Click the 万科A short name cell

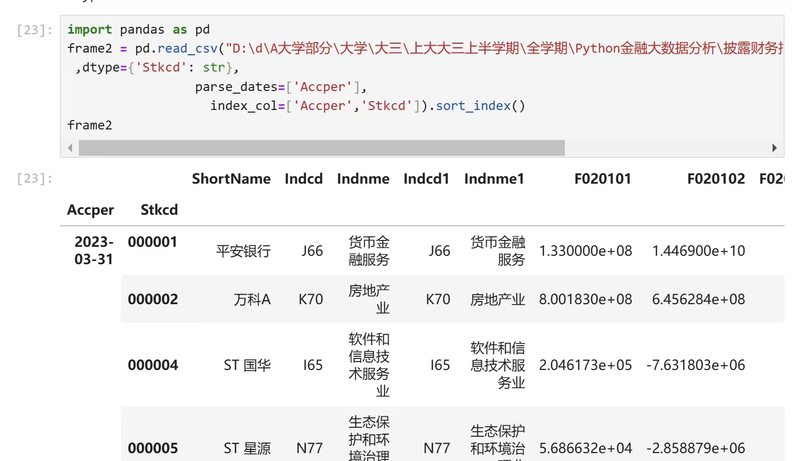click(x=252, y=299)
